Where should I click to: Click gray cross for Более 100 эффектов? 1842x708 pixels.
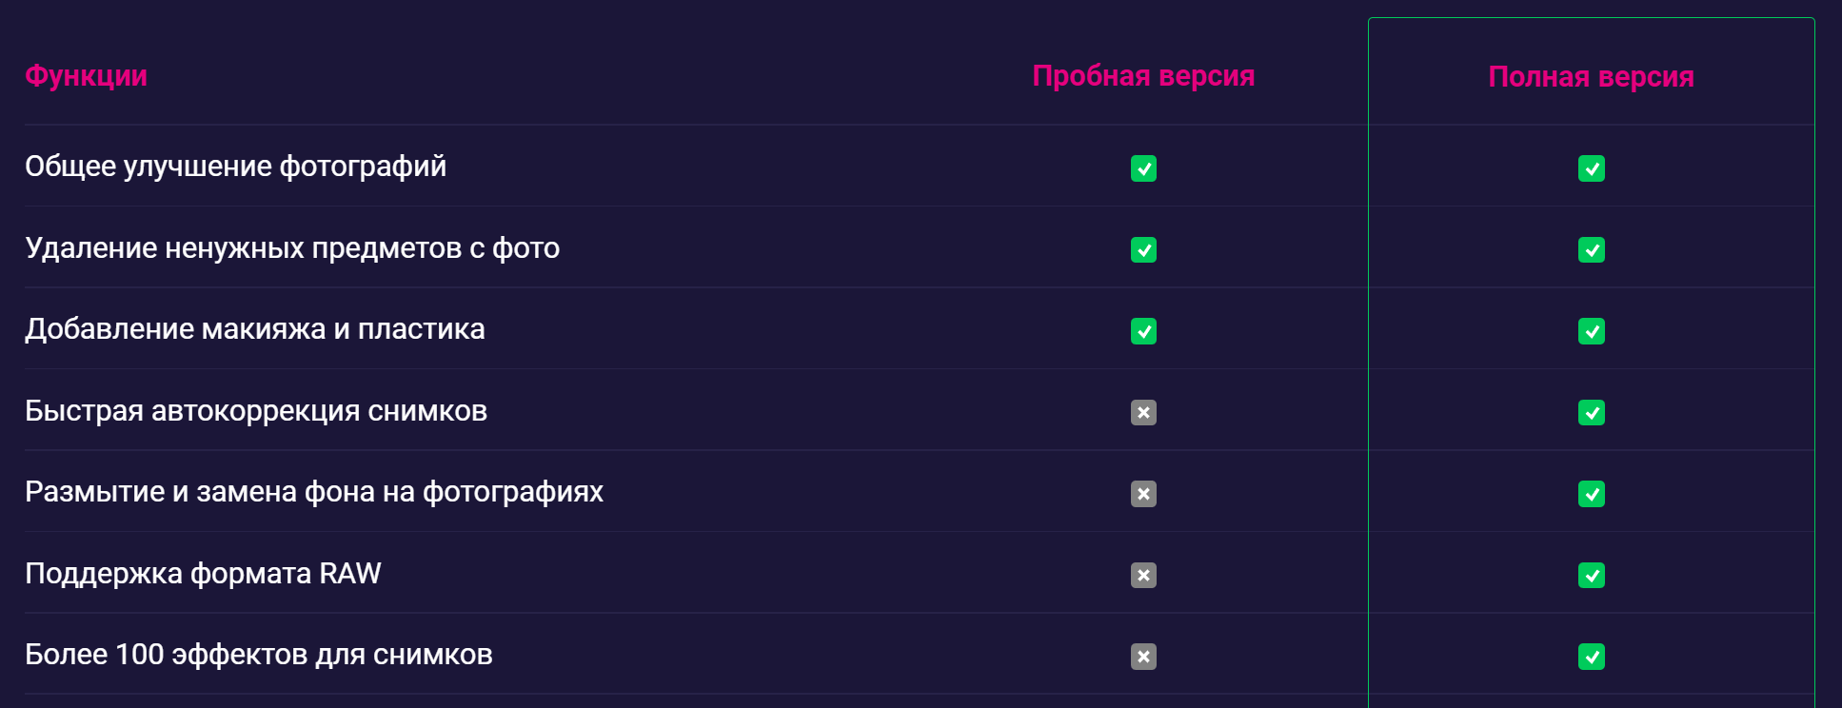(1143, 657)
